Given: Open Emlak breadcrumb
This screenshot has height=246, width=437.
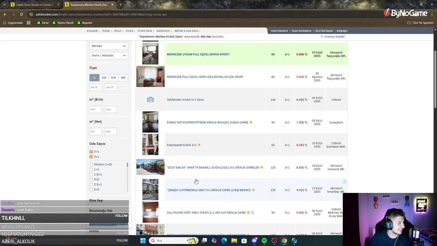Looking at the screenshot, I should (x=106, y=31).
